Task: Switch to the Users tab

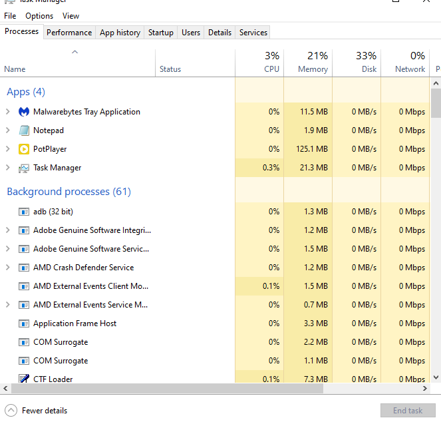Action: 191,33
